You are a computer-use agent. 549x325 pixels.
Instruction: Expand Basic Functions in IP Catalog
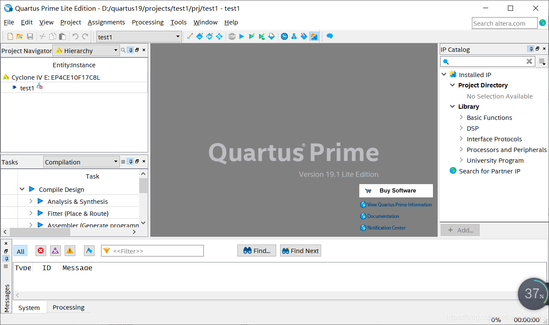[x=461, y=117]
